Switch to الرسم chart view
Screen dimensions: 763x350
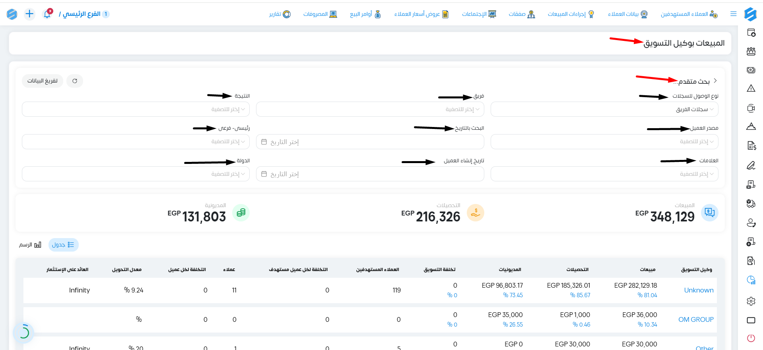(30, 245)
